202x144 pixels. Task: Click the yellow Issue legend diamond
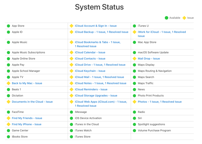point(184,18)
